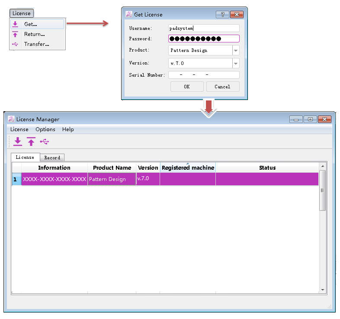Screen dimensions: 340x319
Task: Click the scroll up arrow in license table
Action: [x=322, y=167]
